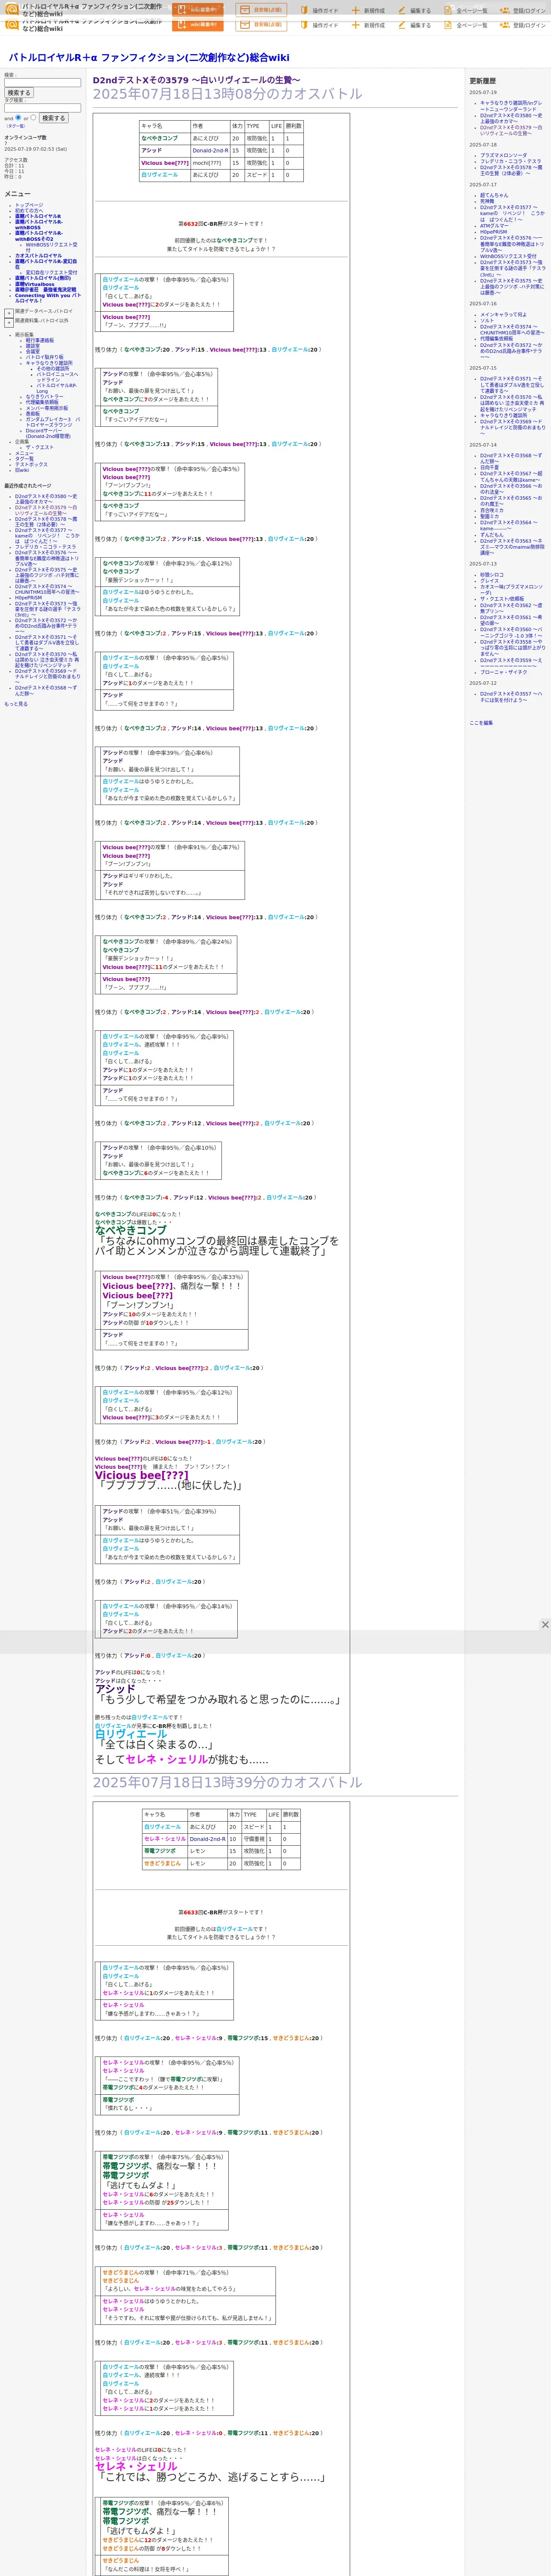Open 雑談室 bulletin board link
551x2576 pixels.
[x=33, y=346]
